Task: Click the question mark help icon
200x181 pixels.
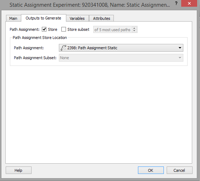Action: pyautogui.click(x=176, y=3)
